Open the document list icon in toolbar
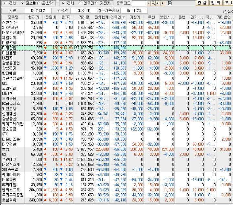Screen dimensions: 233x205 (170, 3)
